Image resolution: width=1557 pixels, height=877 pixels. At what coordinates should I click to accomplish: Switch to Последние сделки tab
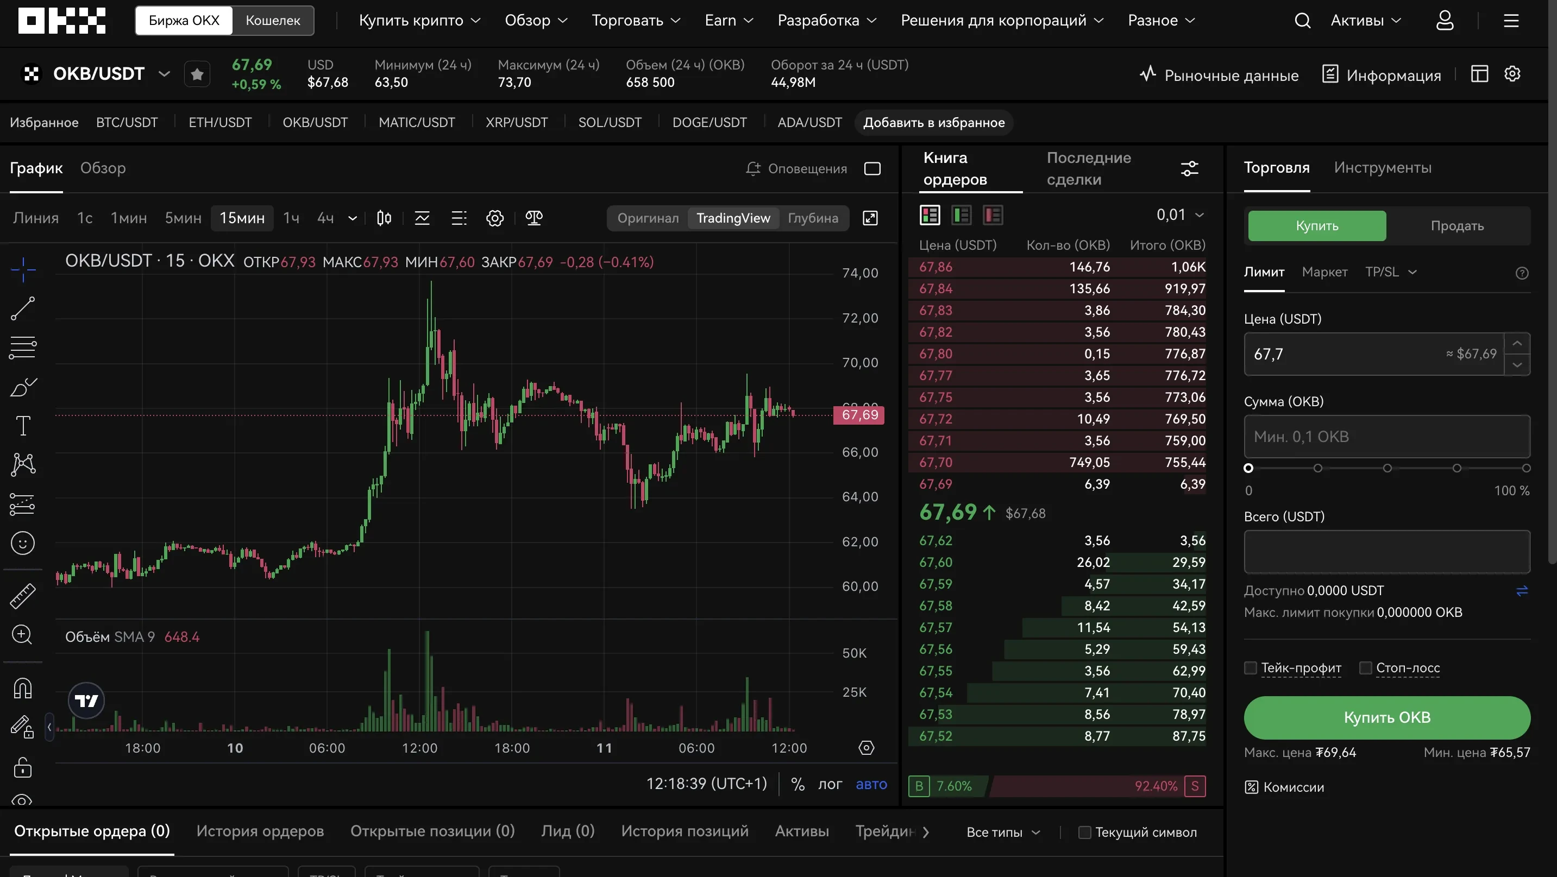1089,168
